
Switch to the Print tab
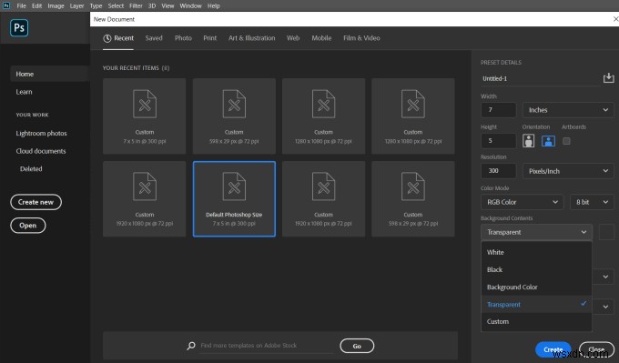pyautogui.click(x=210, y=38)
